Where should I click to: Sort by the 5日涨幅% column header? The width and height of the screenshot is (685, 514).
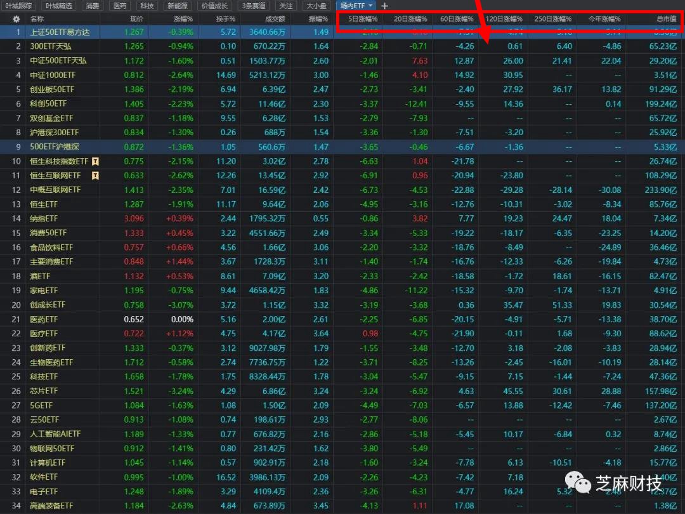coord(363,19)
